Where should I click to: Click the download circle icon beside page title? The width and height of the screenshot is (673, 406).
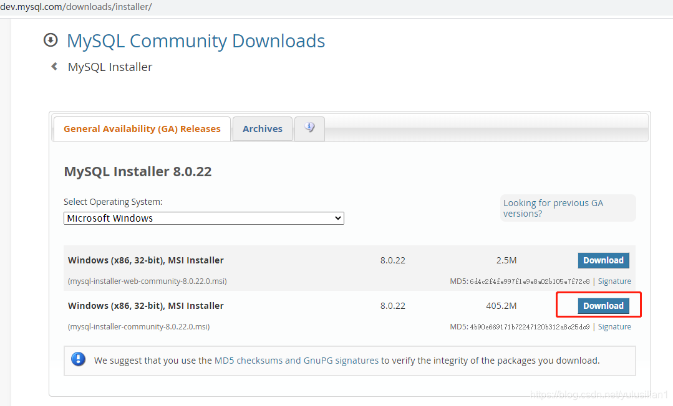click(x=51, y=40)
